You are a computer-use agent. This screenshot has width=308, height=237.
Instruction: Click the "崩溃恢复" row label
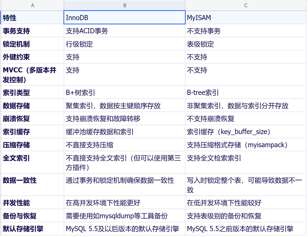(33, 118)
